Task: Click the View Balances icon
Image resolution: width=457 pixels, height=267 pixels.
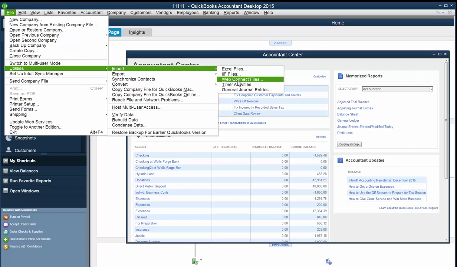Action: coord(6,171)
